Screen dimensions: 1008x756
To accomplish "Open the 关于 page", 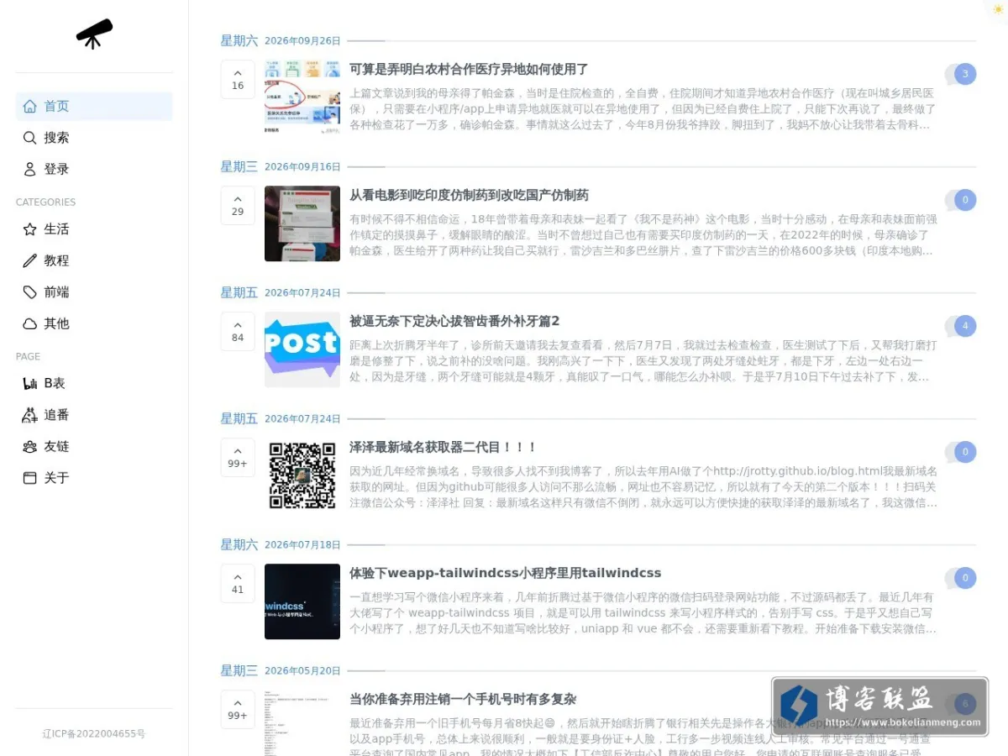I will pos(94,478).
